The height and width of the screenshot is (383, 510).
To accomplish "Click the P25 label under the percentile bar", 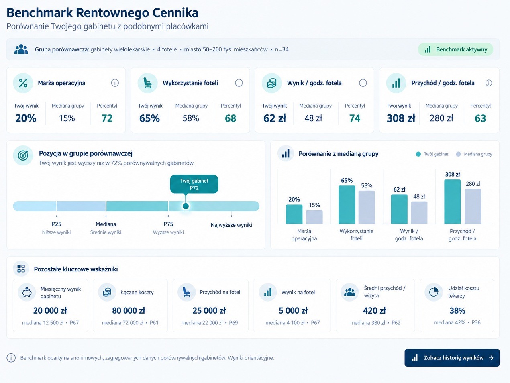I will [57, 224].
